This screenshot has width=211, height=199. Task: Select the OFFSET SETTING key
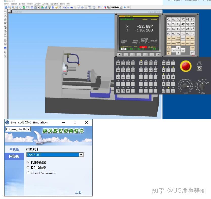point(178,39)
